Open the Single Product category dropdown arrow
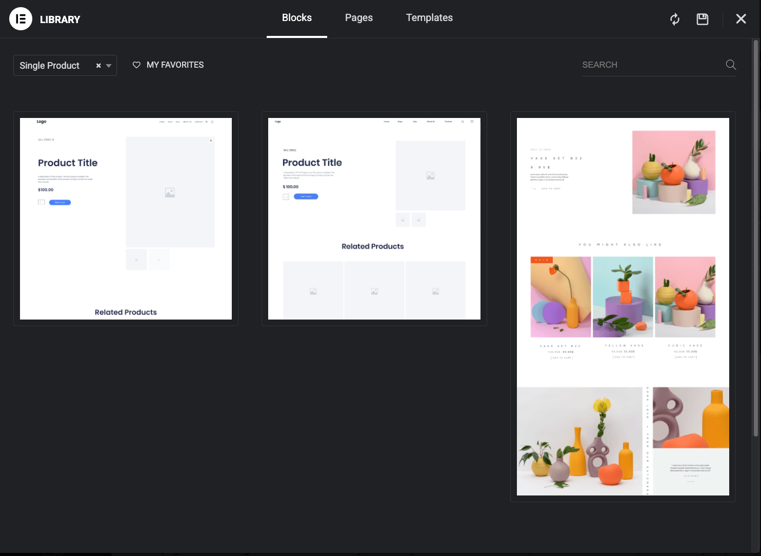 (x=108, y=66)
